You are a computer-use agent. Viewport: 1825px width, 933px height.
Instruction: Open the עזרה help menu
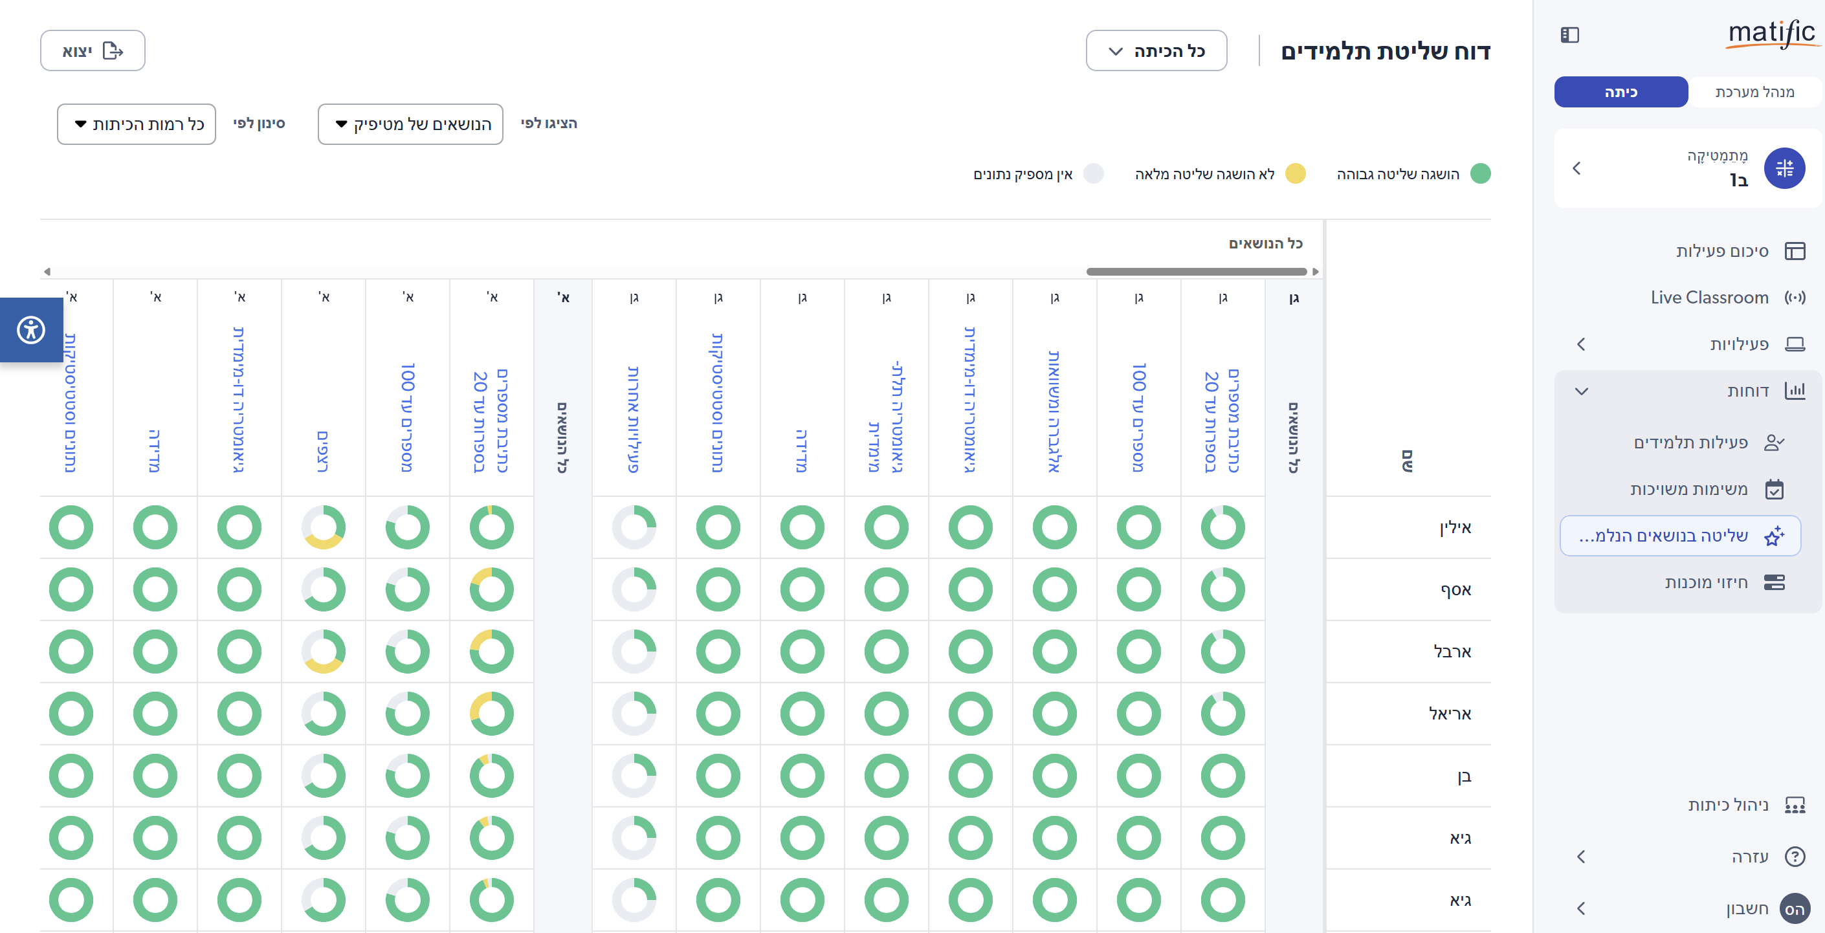1750,857
